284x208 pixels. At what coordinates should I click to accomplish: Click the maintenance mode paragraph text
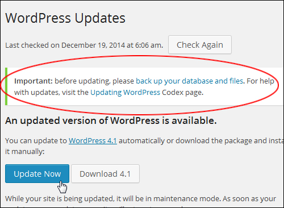(x=140, y=199)
